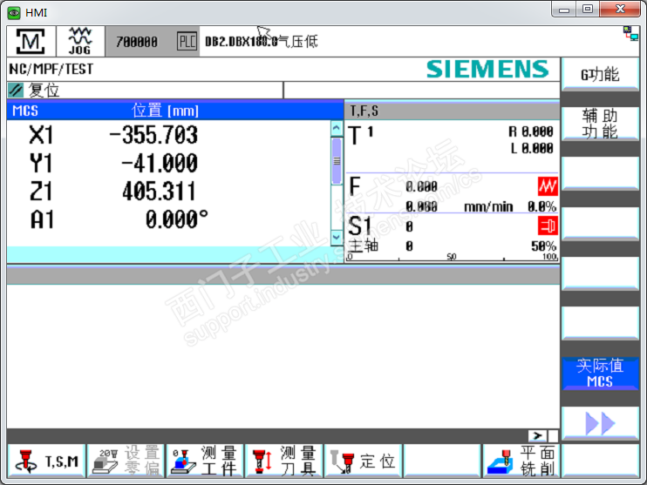Click feed rate override 0.0%
The height and width of the screenshot is (485, 647).
pyautogui.click(x=541, y=206)
